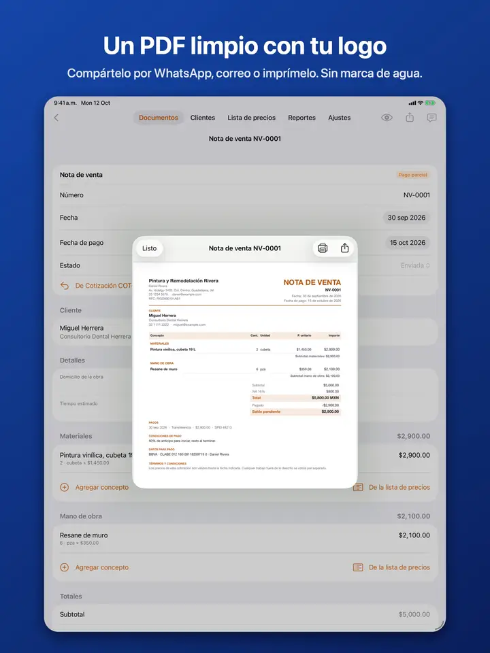
Task: Select the Número NV-0001 value
Action: click(416, 195)
